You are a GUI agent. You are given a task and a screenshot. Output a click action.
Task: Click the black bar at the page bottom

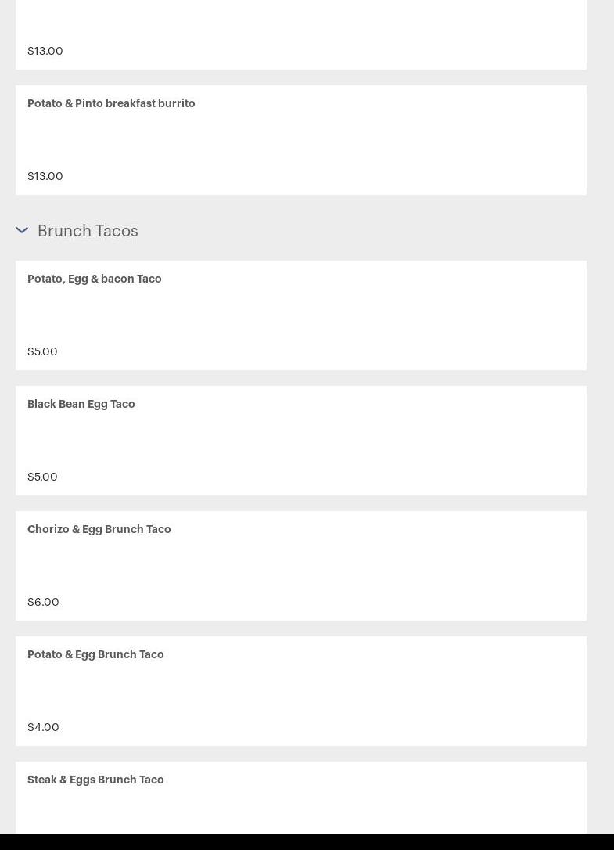click(x=307, y=842)
